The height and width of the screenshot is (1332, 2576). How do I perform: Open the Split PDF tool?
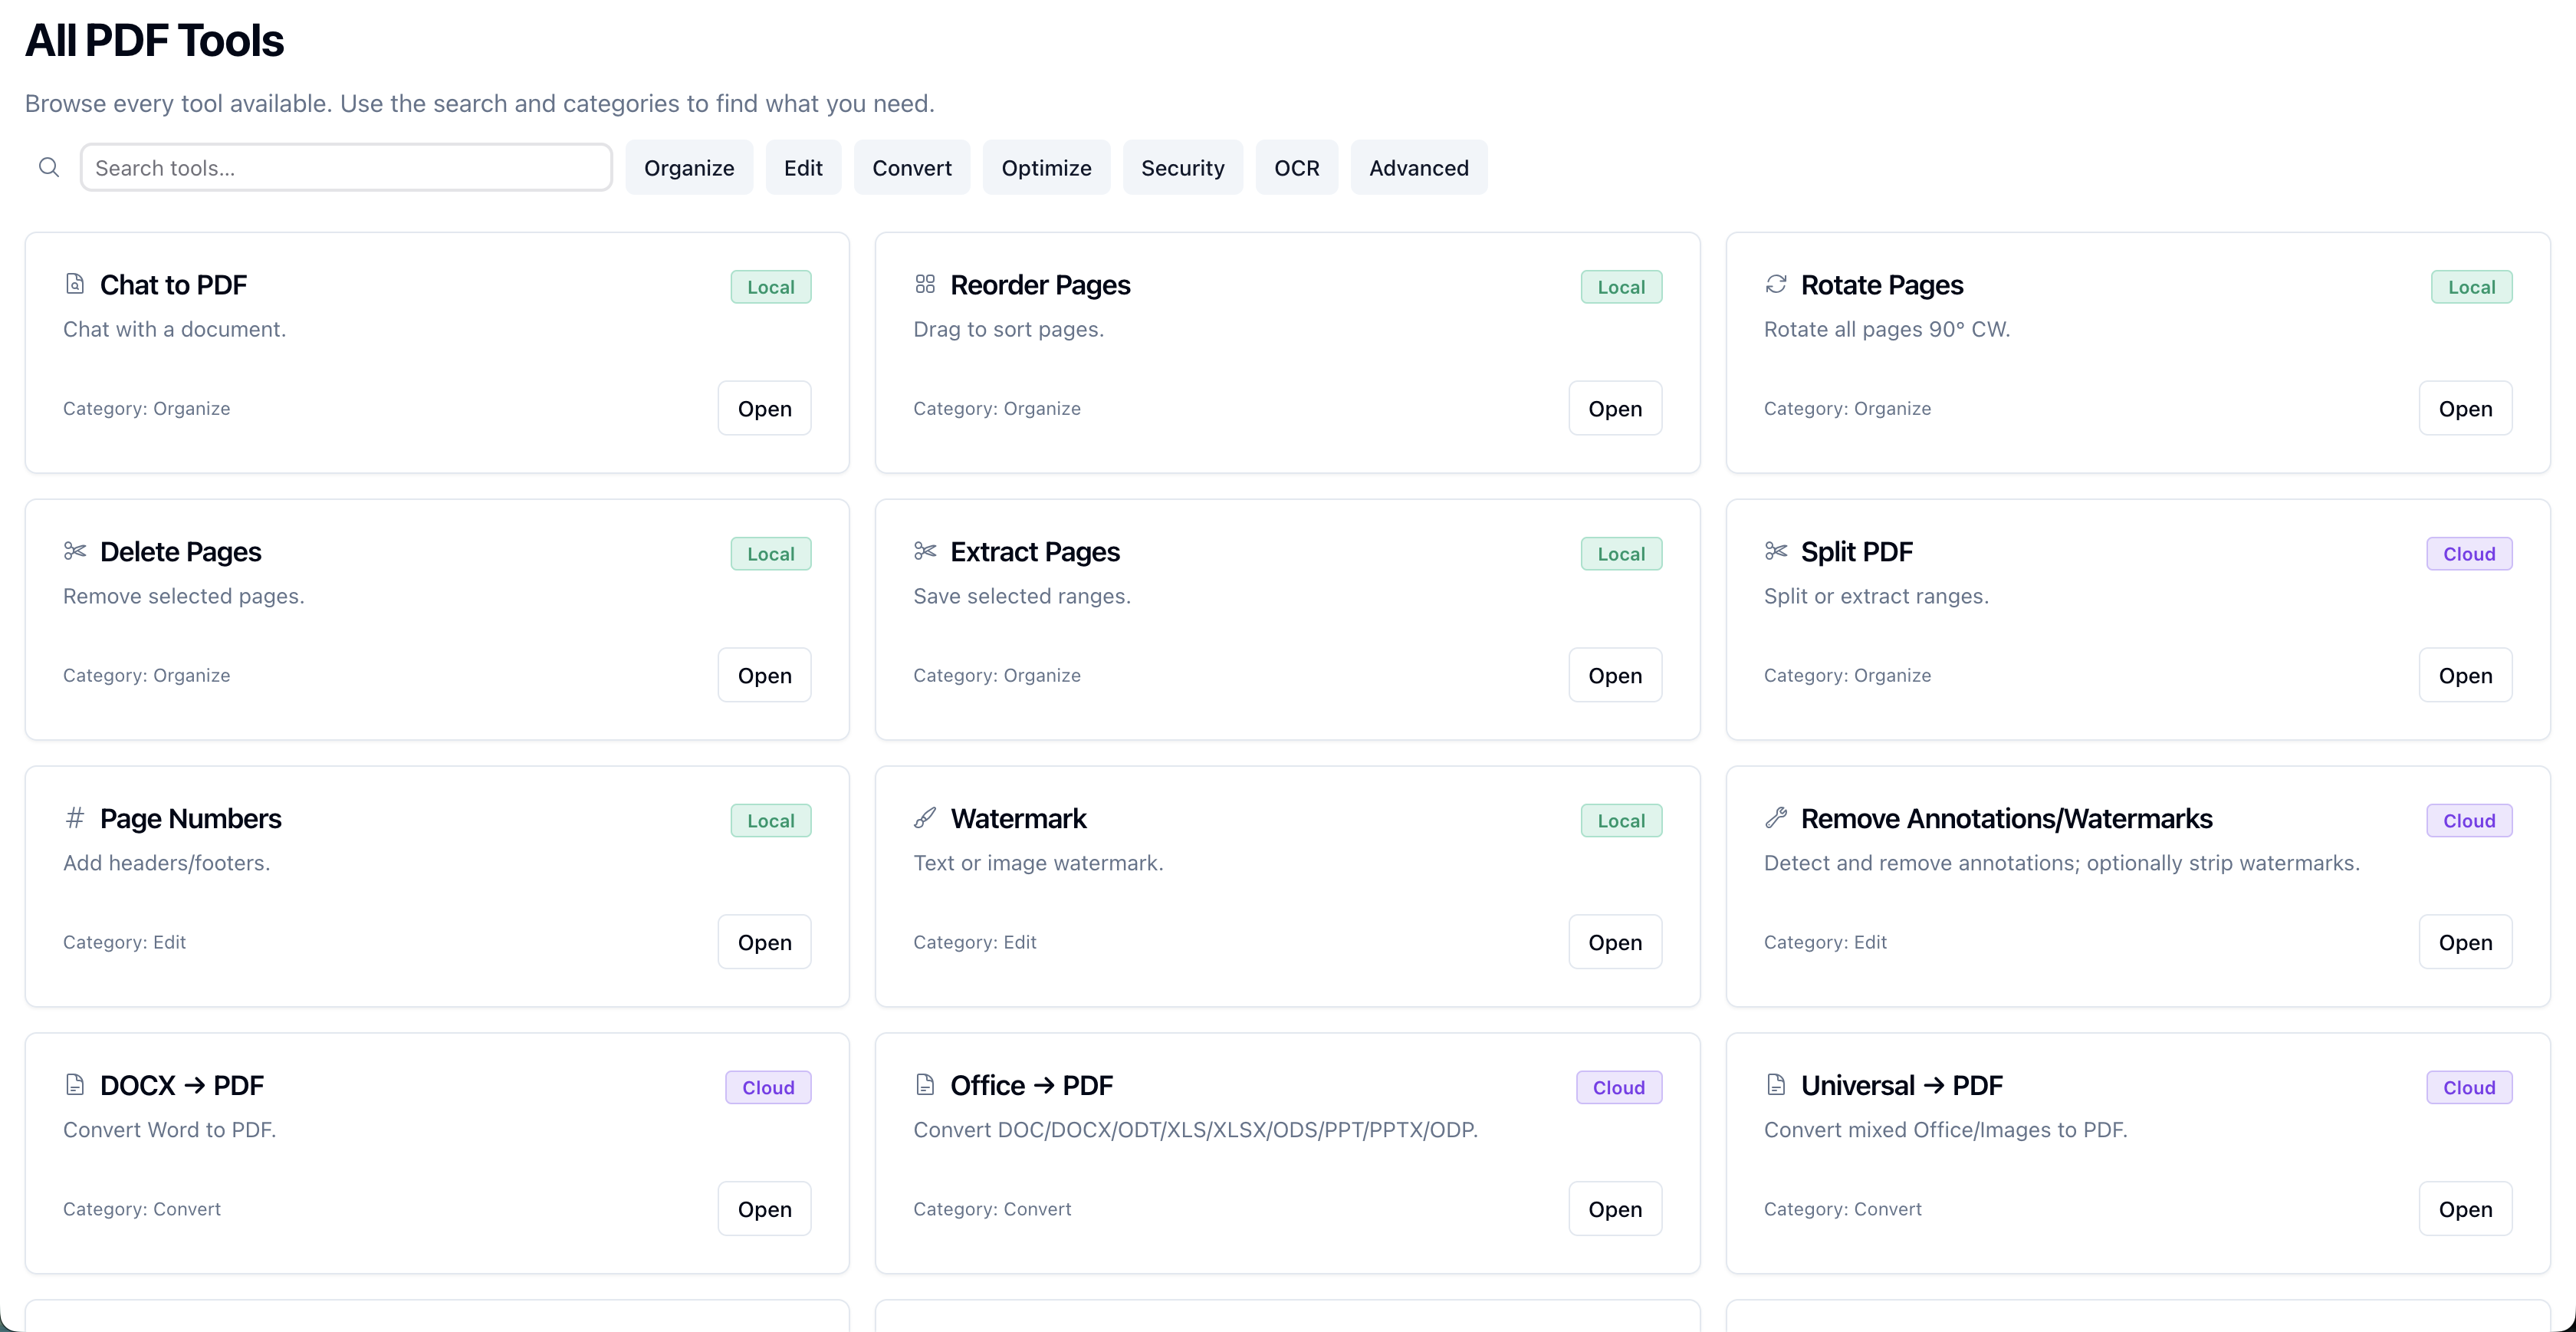(2465, 674)
